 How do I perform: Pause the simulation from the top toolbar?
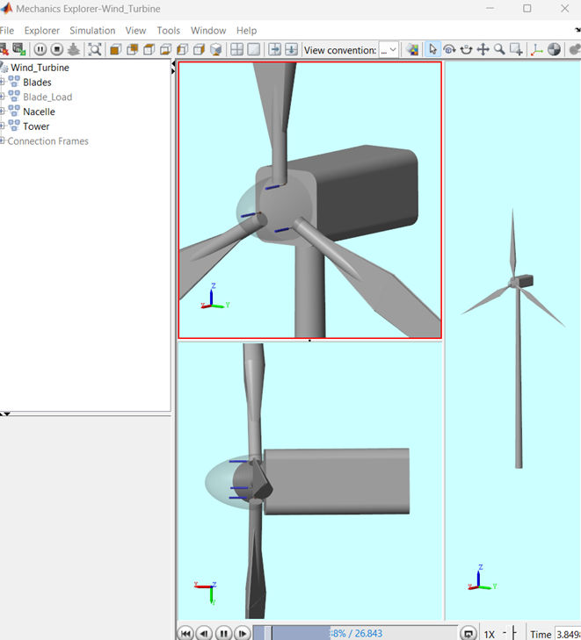[40, 50]
